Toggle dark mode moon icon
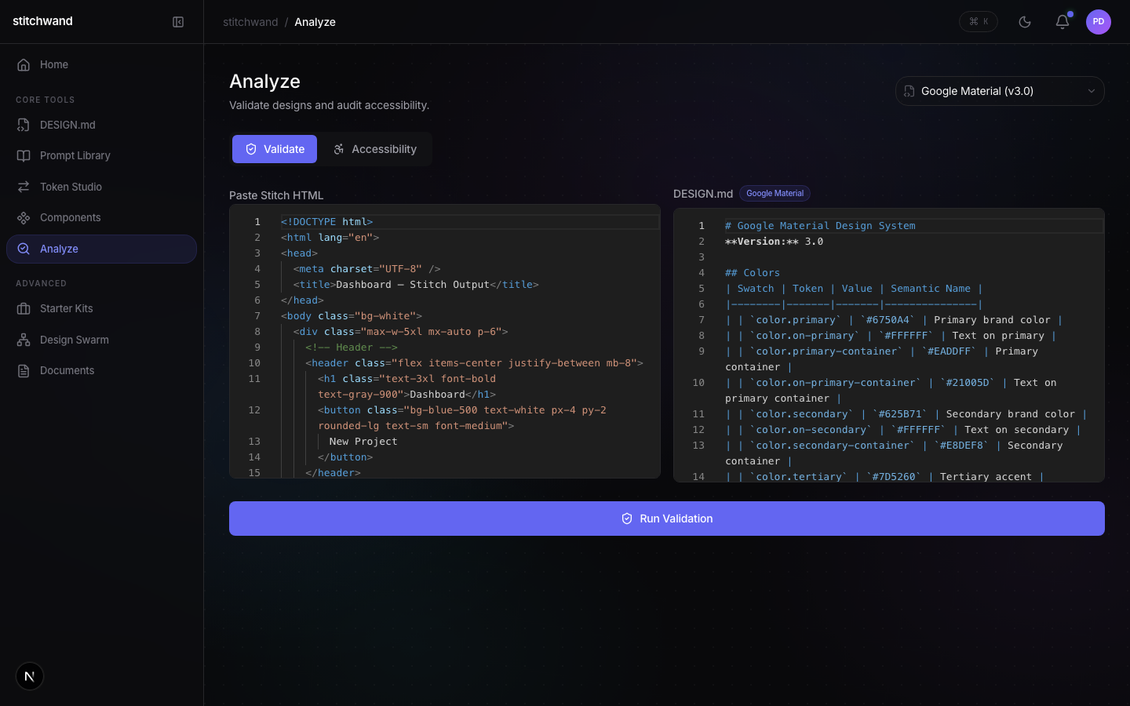1130x706 pixels. (1025, 22)
